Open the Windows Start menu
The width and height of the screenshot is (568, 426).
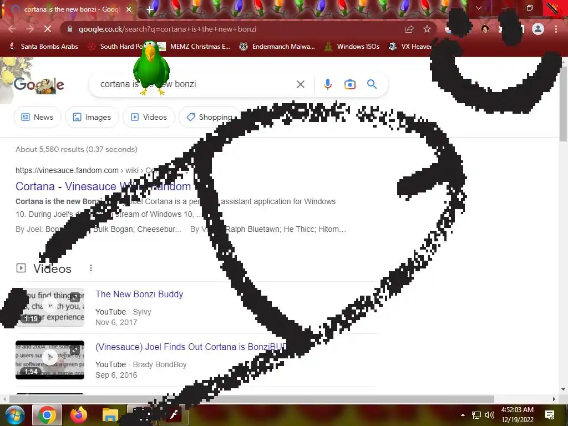(x=14, y=415)
